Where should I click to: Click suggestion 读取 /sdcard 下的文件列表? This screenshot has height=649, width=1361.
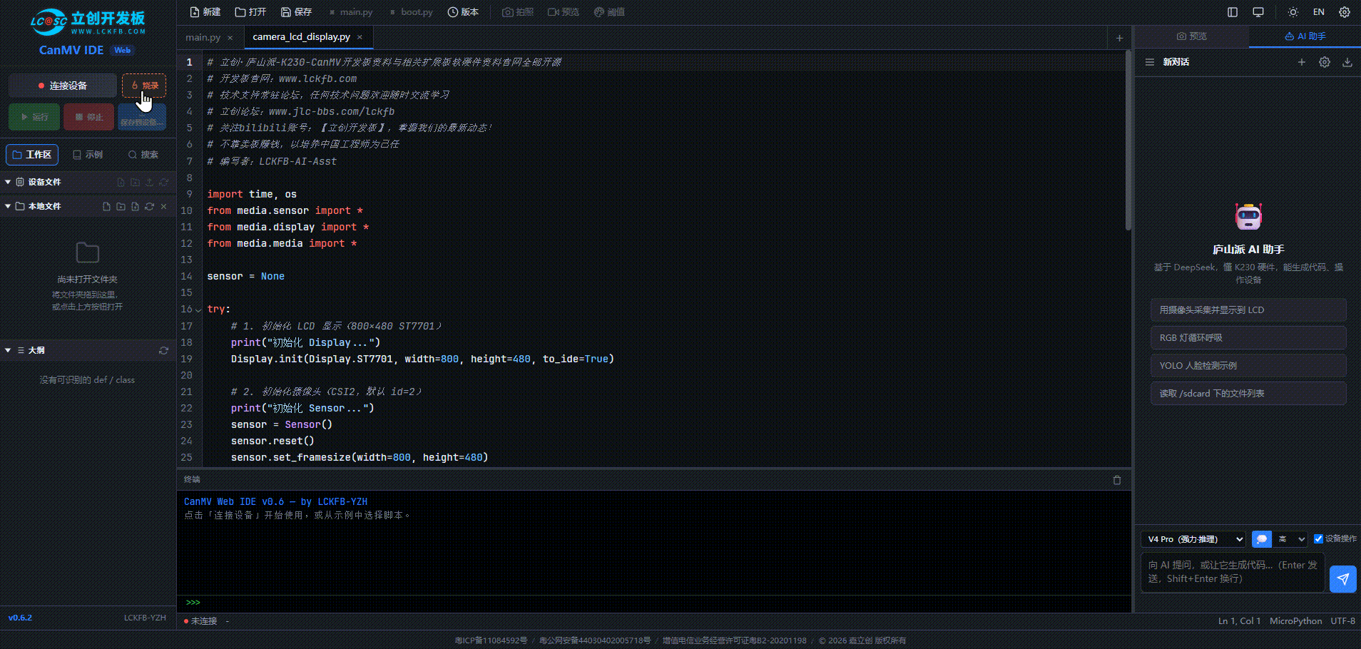click(1248, 394)
